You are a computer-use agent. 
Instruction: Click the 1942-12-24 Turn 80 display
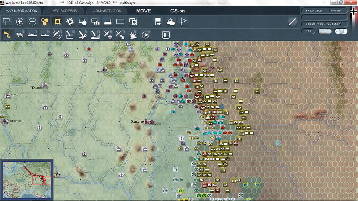[324, 11]
